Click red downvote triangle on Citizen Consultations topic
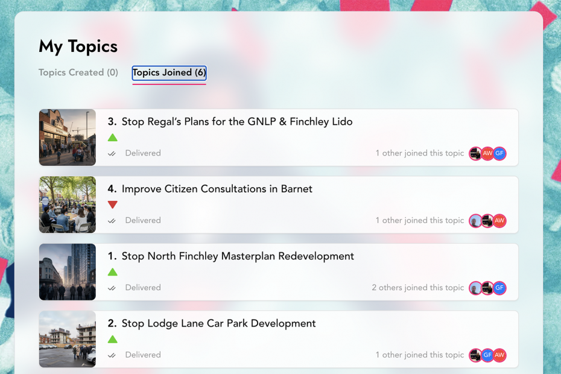 pyautogui.click(x=112, y=204)
